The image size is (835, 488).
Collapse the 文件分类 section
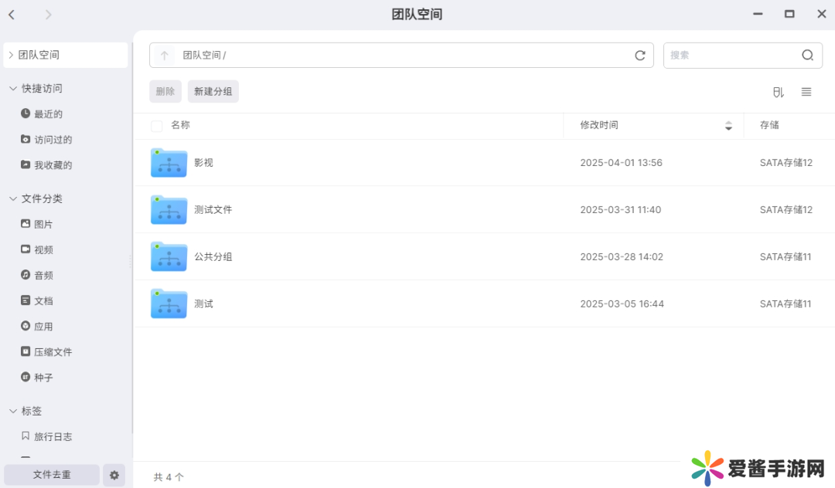[13, 199]
